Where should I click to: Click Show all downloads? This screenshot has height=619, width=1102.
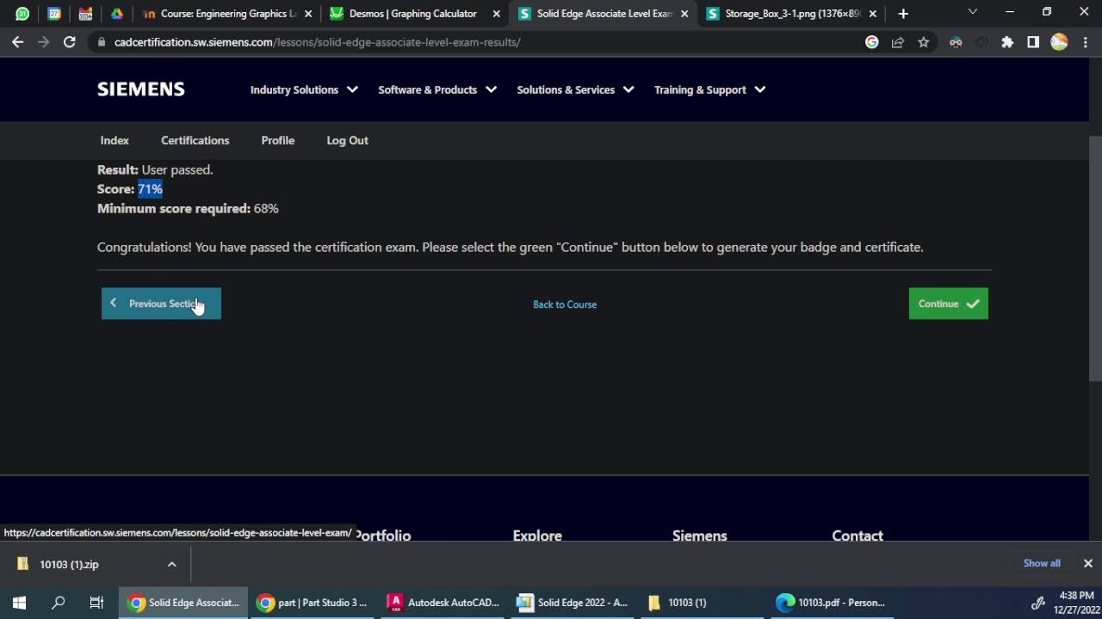pos(1042,563)
